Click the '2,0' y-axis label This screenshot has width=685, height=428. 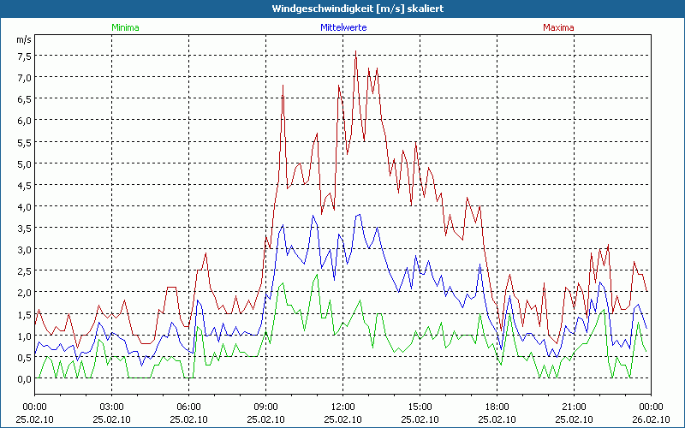24,293
